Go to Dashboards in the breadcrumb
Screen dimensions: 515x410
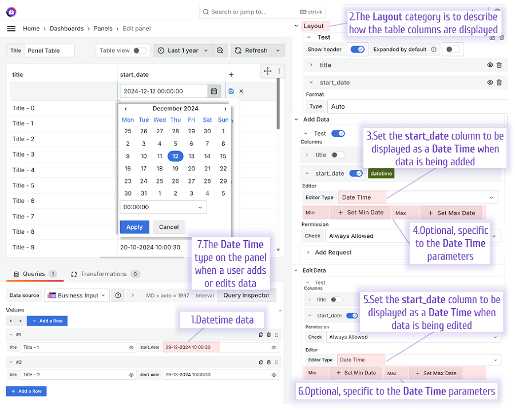point(67,29)
